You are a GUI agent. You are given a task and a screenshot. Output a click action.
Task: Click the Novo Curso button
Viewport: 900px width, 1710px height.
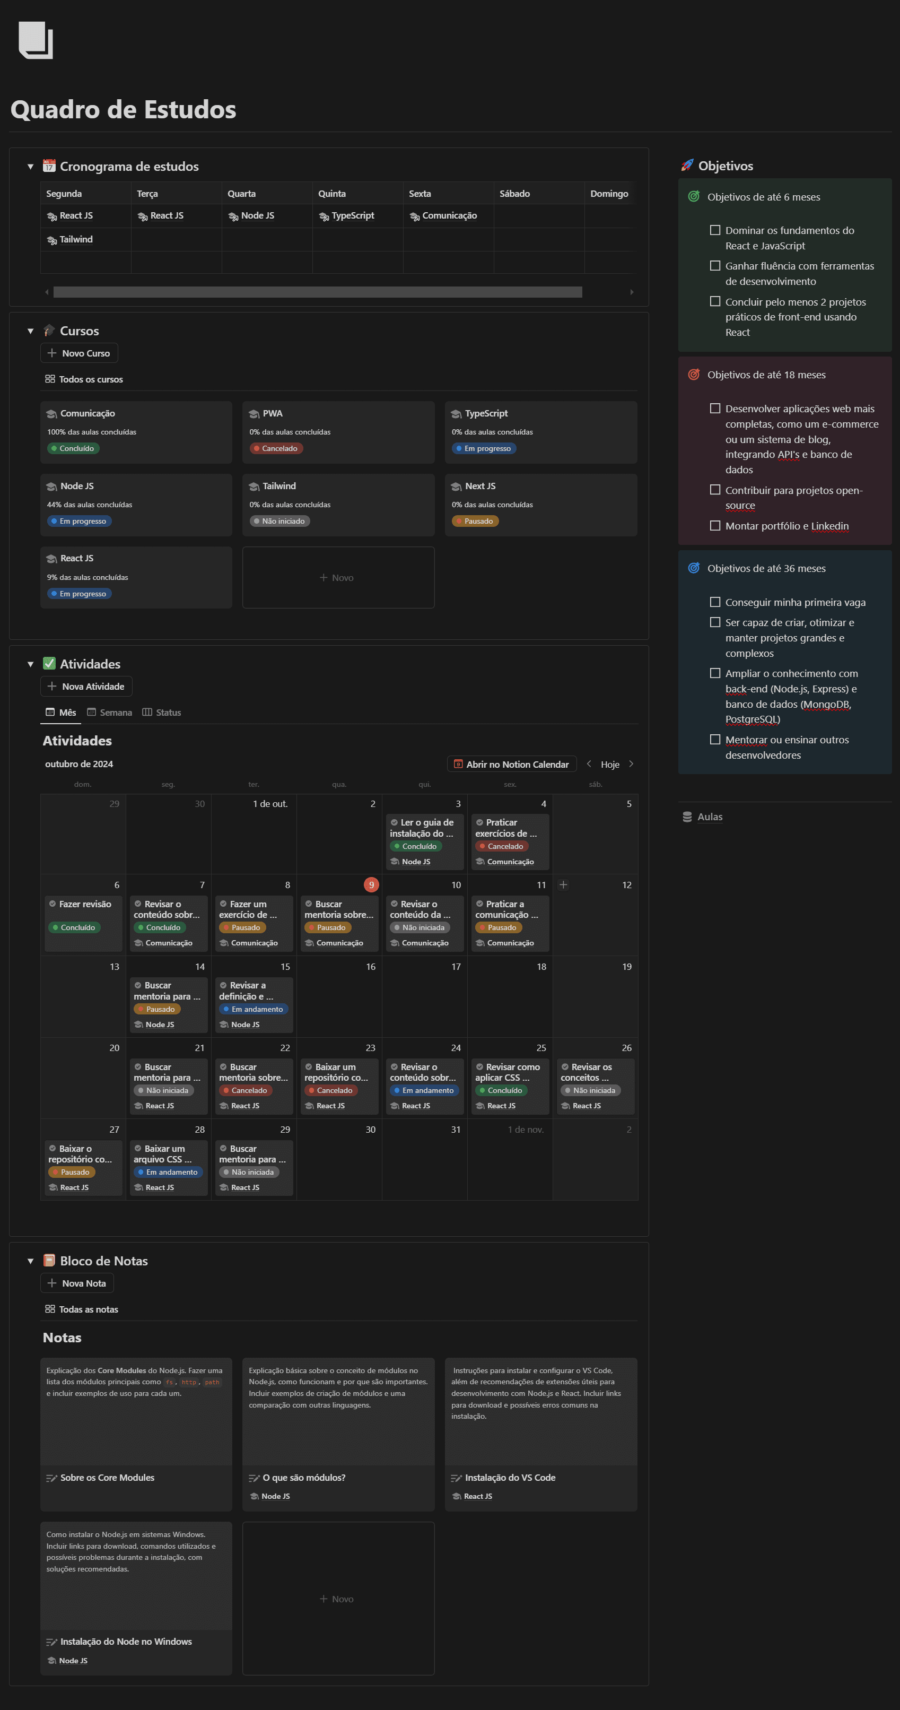(x=79, y=353)
